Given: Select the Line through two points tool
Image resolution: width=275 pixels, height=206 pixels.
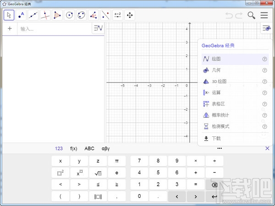Looking at the screenshot, I should [33, 15].
